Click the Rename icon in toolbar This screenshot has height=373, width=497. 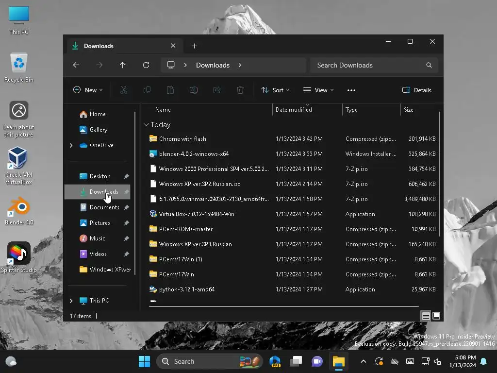click(194, 90)
